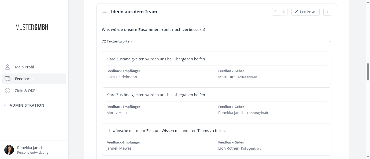Click Rebekka Janich's avatar photo

[9, 150]
